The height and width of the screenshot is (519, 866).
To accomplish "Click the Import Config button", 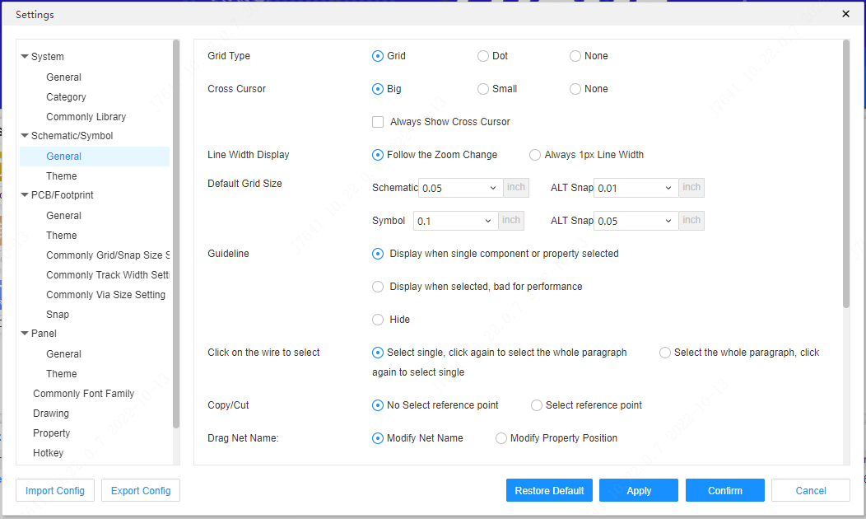I will tap(54, 490).
